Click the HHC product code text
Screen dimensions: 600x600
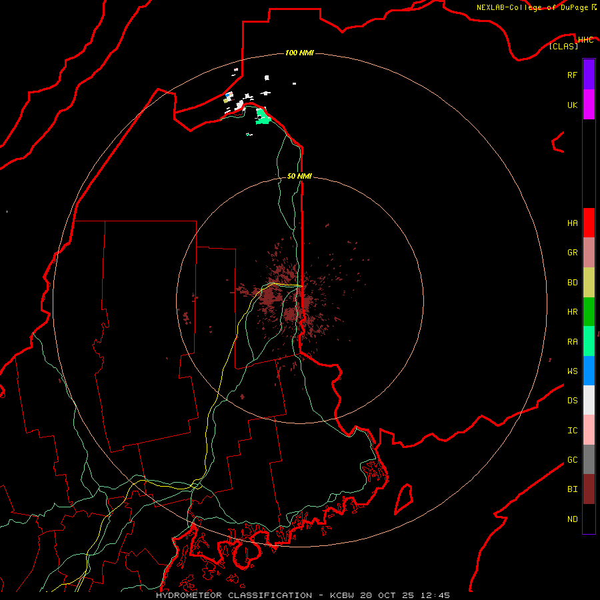point(585,40)
